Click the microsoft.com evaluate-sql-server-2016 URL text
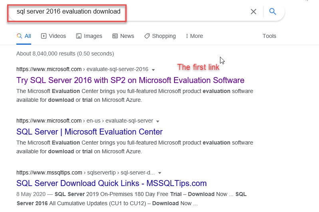This screenshot has height=212, width=319. (82, 69)
